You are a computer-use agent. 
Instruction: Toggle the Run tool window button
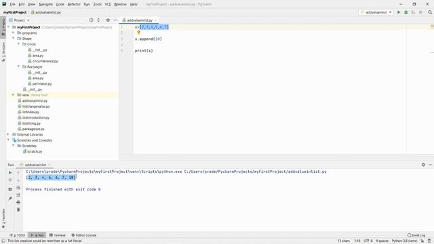click(37, 235)
